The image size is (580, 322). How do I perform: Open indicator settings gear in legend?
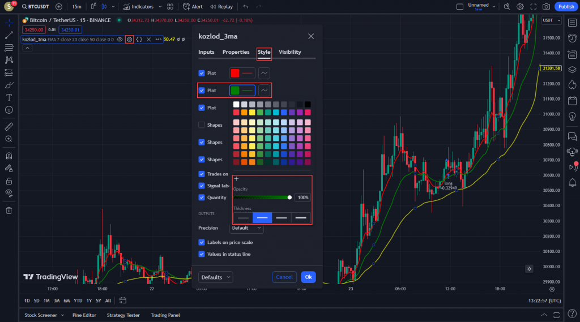tap(130, 39)
